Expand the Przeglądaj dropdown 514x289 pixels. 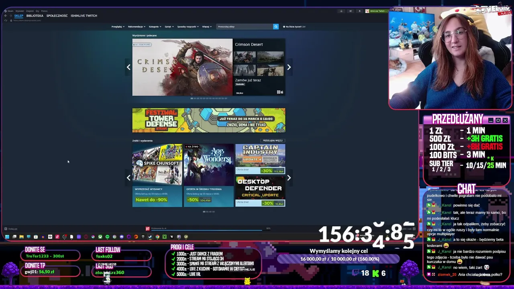tap(117, 26)
